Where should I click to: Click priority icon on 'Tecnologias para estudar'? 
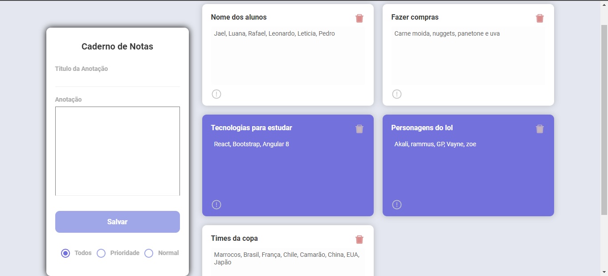216,205
